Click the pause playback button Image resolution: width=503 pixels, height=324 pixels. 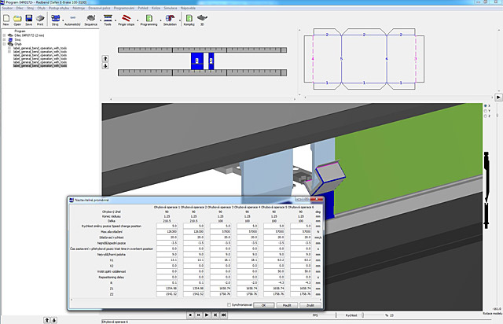tap(199, 315)
